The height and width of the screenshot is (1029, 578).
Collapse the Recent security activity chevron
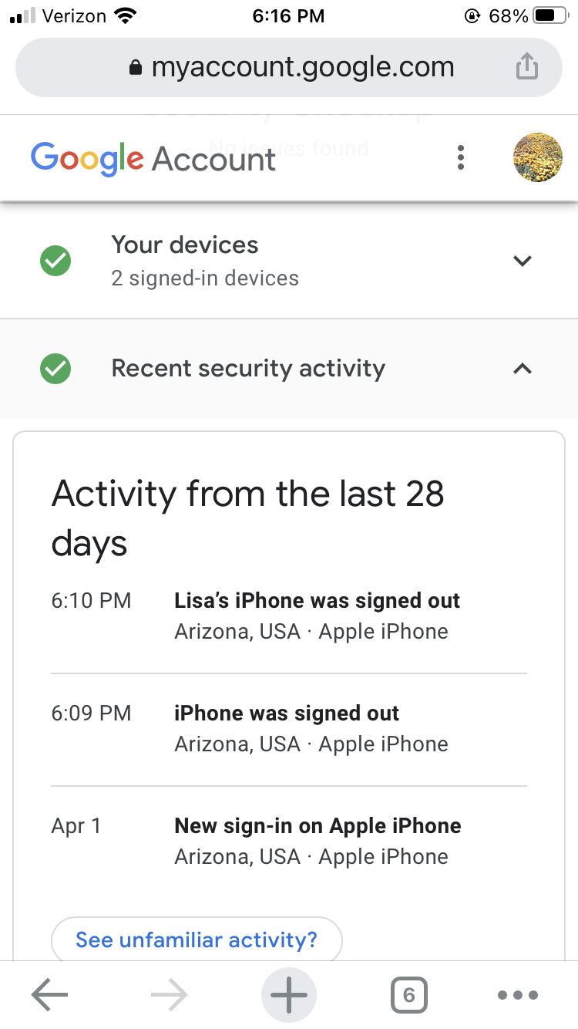pos(523,369)
